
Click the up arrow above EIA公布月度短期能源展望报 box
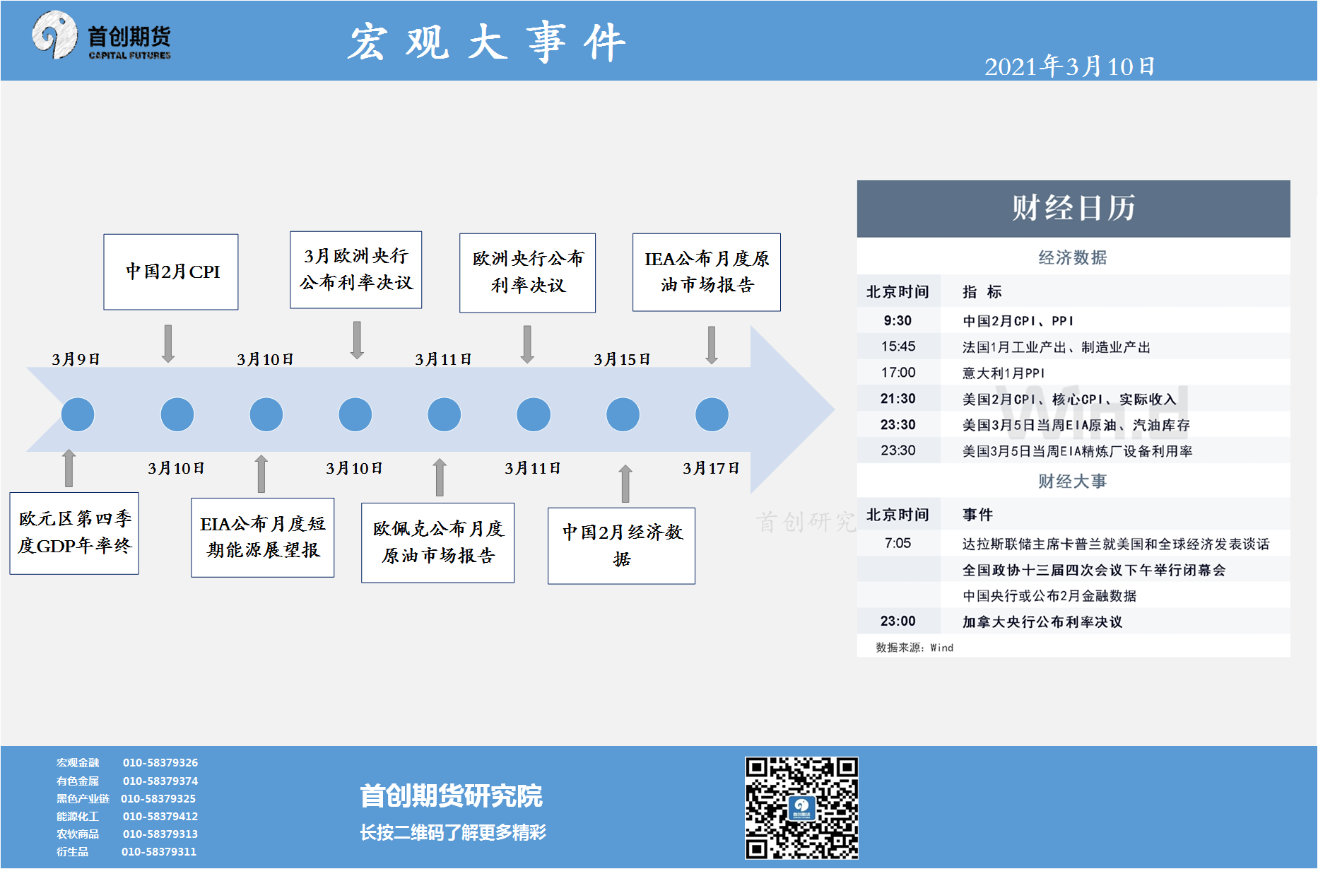click(261, 474)
